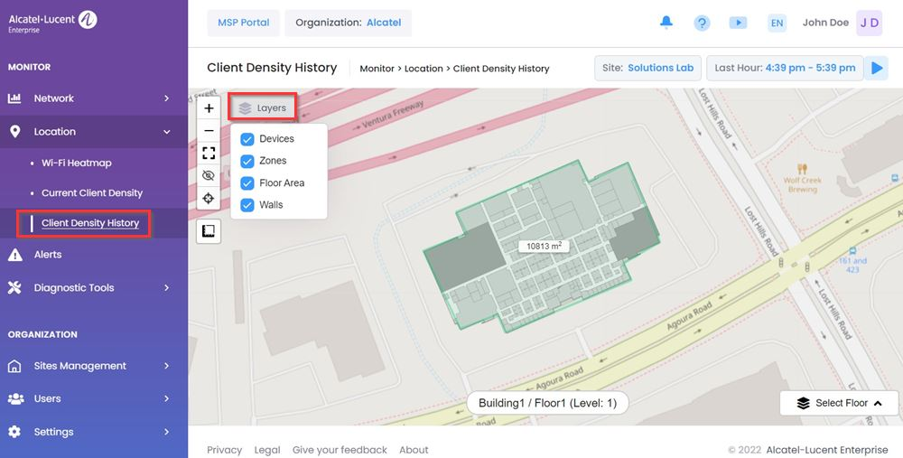Open the Legal link

[267, 450]
